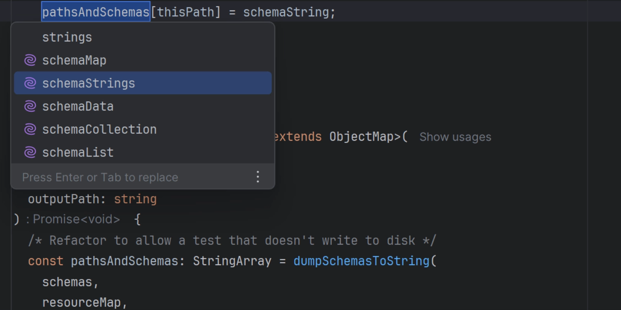Select the 'strings' rename suggestion

(x=143, y=37)
